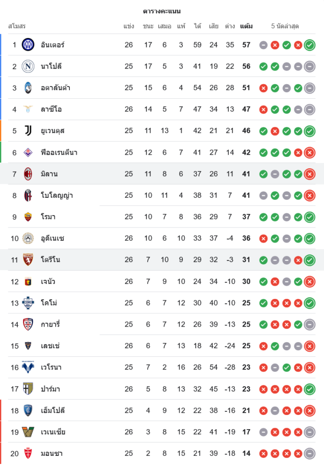Click Inter's circled latest win icon
This screenshot has width=324, height=470.
coord(309,45)
